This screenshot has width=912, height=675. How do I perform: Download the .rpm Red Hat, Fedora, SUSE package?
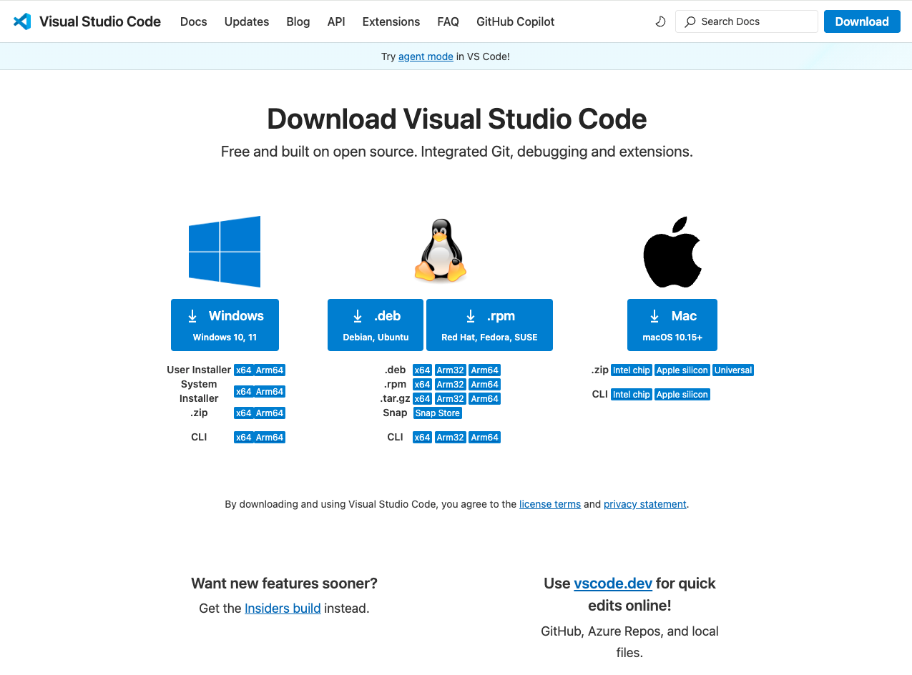[x=489, y=325]
